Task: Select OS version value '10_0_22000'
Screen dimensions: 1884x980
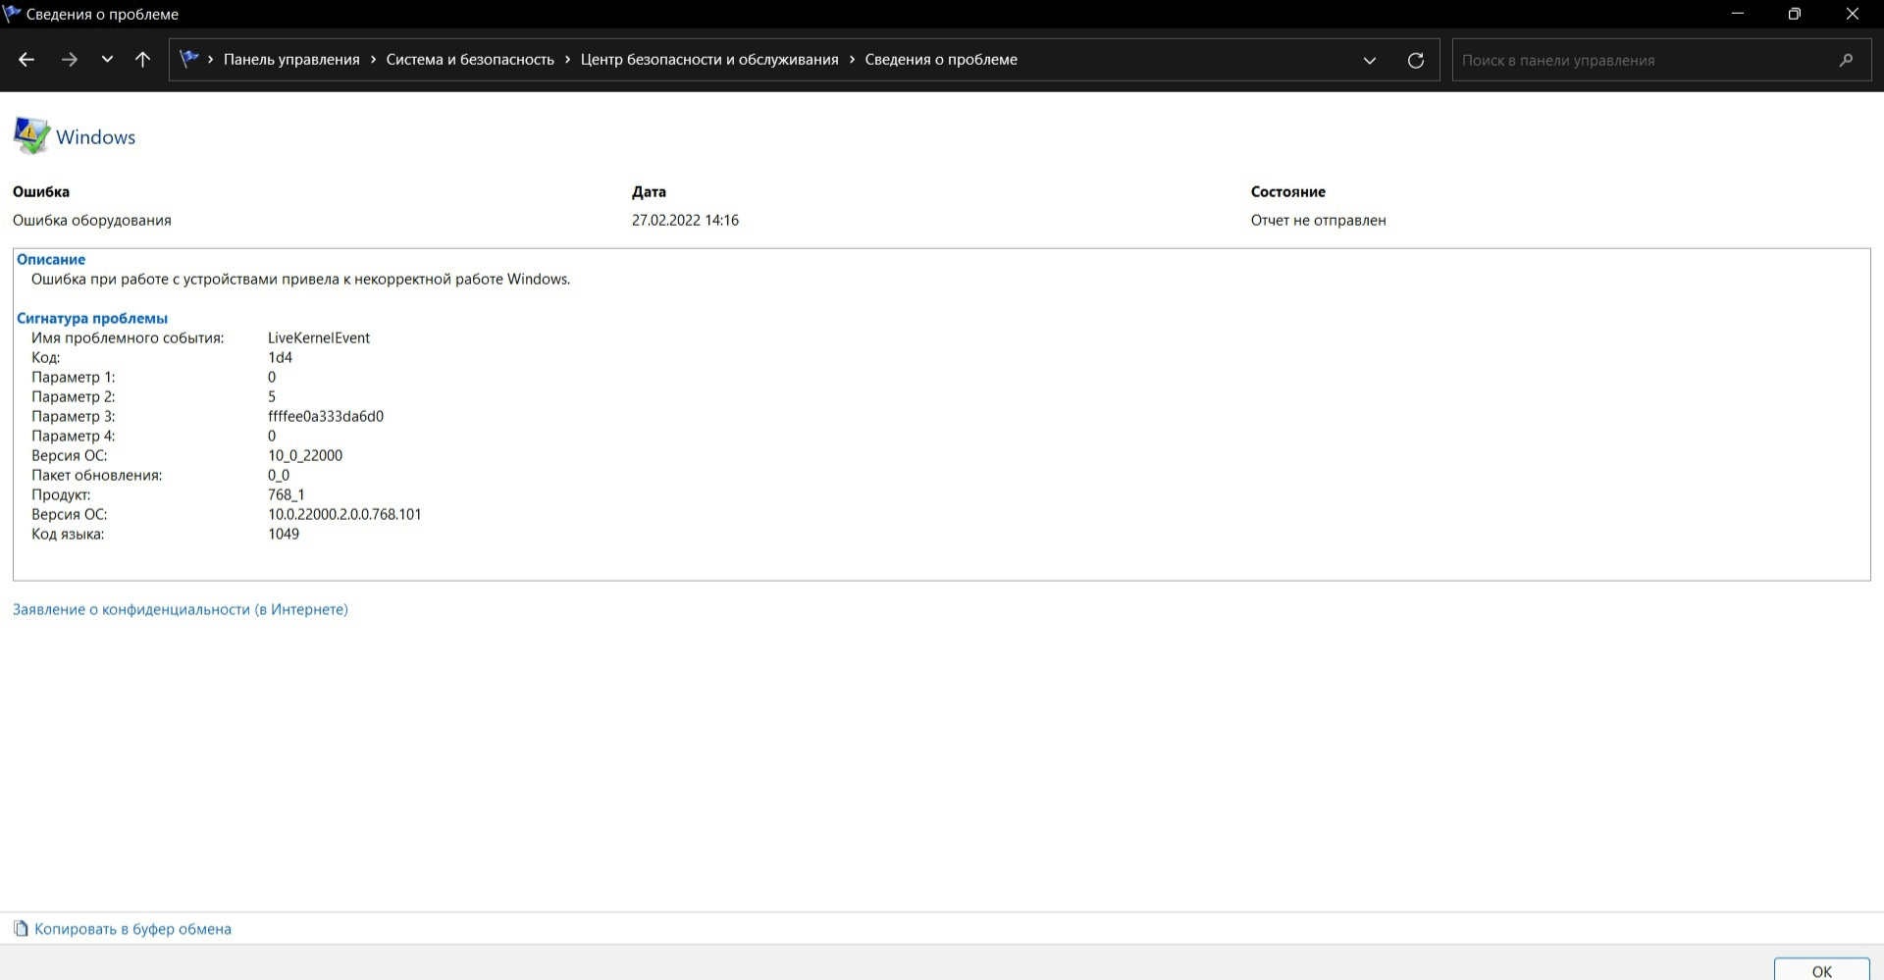Action: tap(305, 455)
